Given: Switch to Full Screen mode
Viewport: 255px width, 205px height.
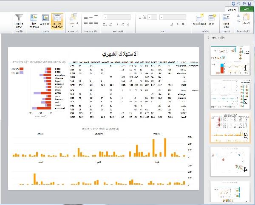Looking at the screenshot, I should pos(34,21).
